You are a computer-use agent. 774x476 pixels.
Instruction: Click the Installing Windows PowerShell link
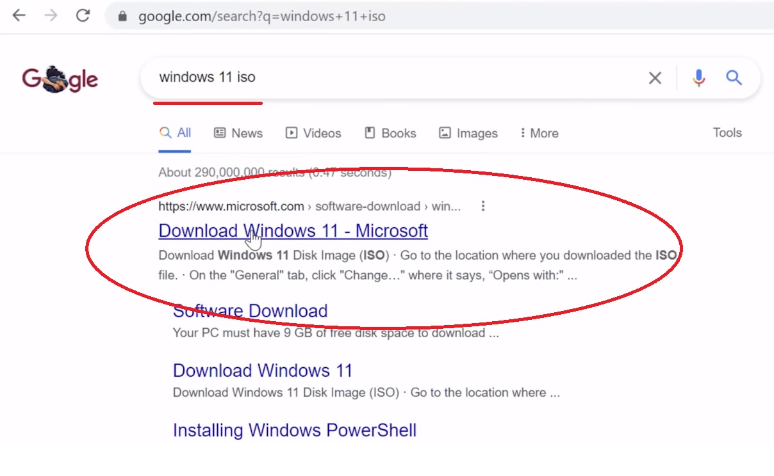[x=295, y=430]
